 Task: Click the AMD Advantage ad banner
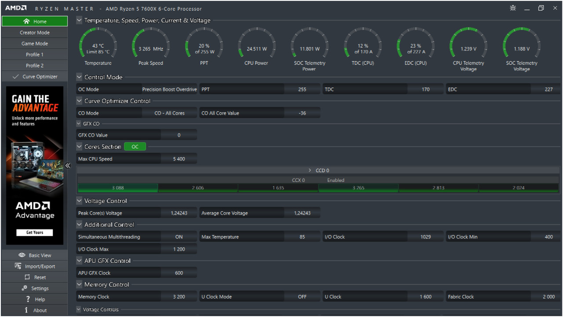[x=35, y=166]
